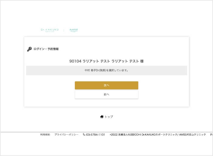Click the cut-off footer link at far right

point(211,134)
